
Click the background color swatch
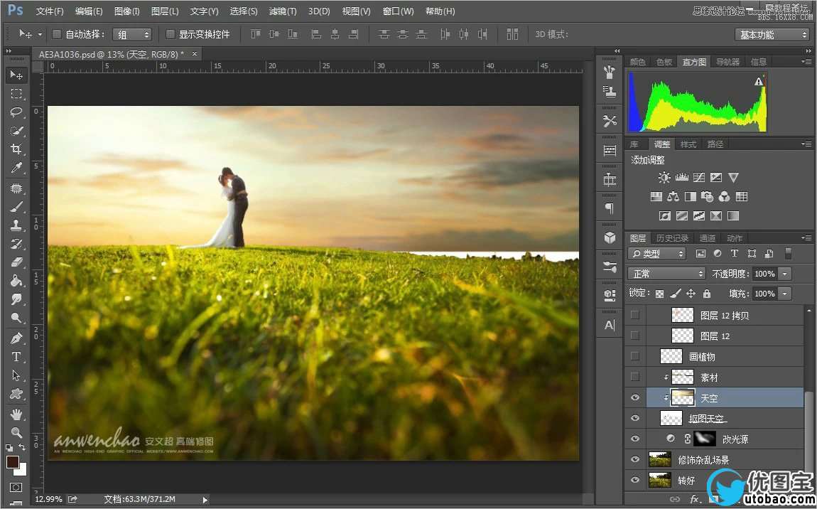[x=22, y=471]
